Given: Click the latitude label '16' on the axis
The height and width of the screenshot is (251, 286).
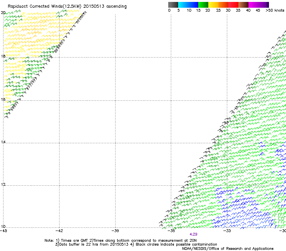Looking at the screenshot, I should tap(3, 99).
